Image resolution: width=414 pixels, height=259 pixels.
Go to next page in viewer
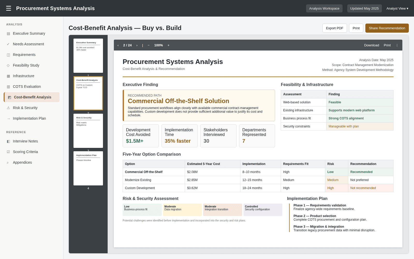pyautogui.click(x=137, y=45)
